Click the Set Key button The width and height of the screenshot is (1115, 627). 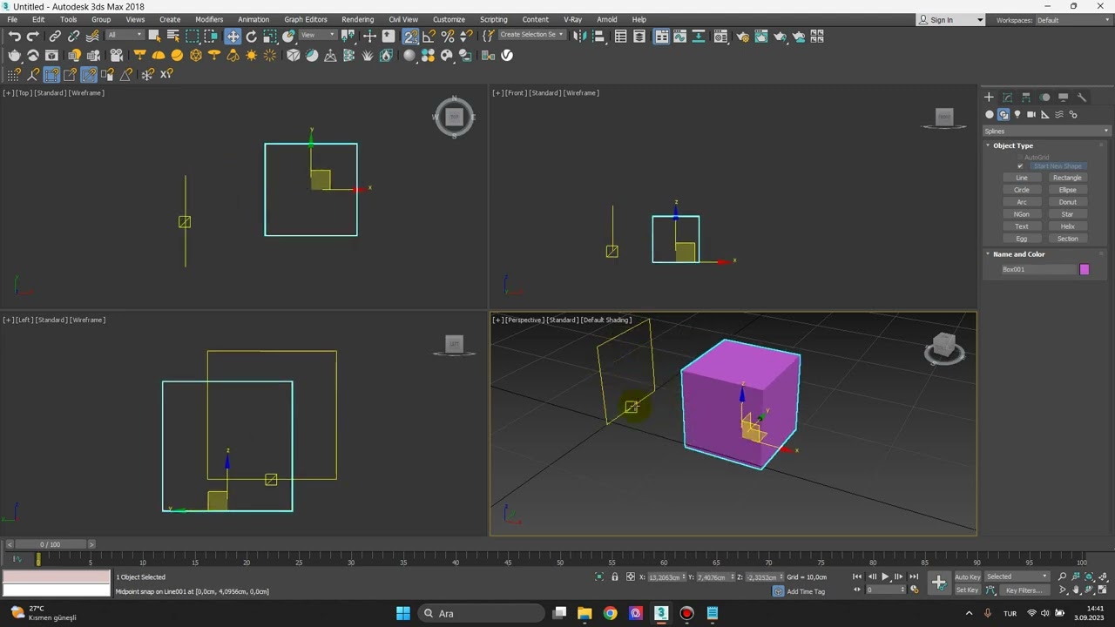coord(967,590)
